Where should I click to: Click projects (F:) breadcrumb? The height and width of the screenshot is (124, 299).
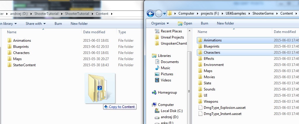point(210,13)
